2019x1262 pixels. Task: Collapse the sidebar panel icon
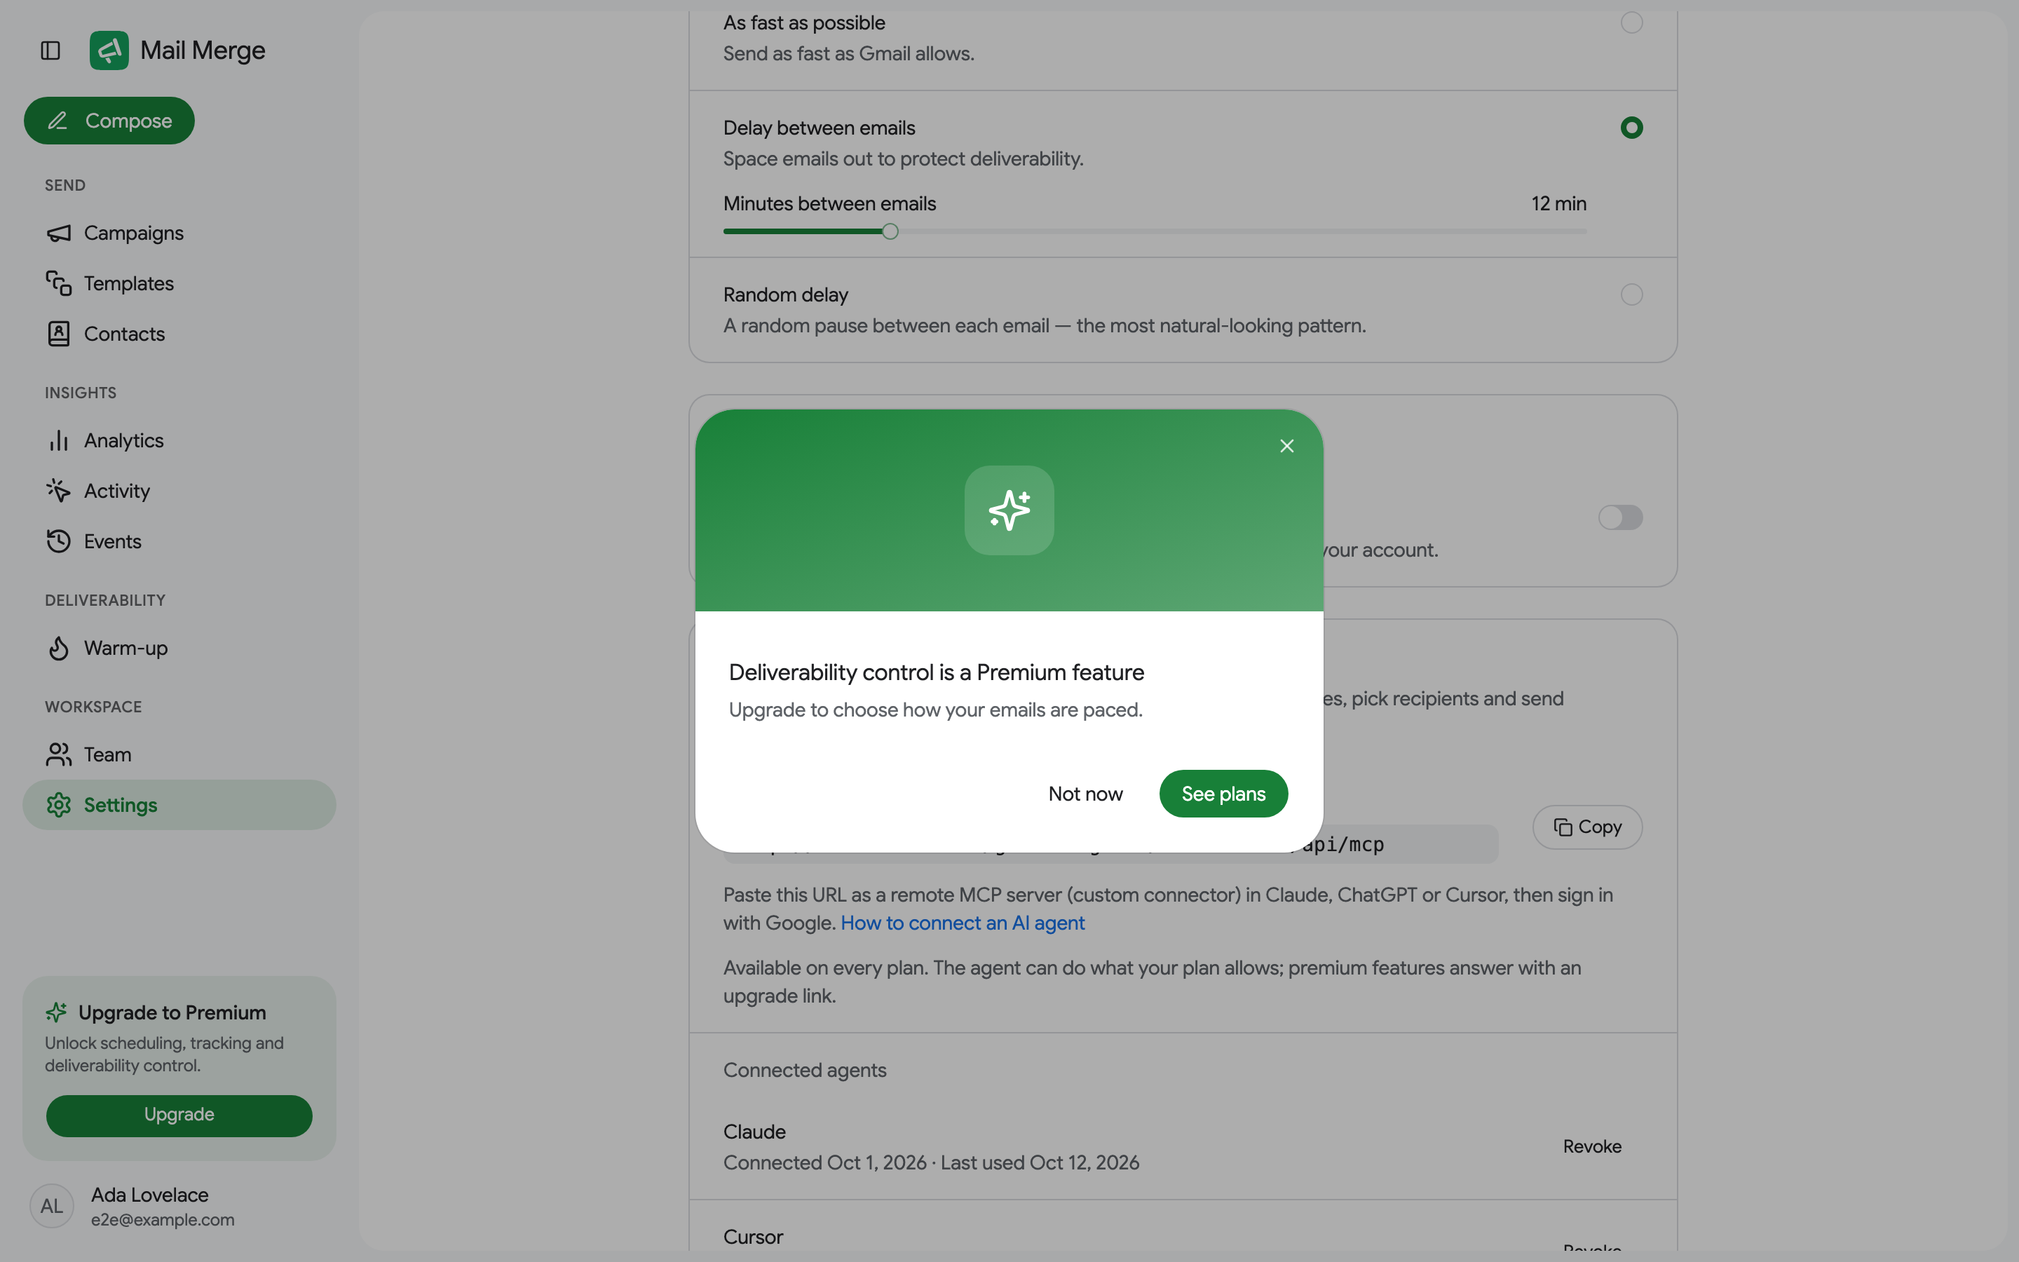(x=50, y=51)
